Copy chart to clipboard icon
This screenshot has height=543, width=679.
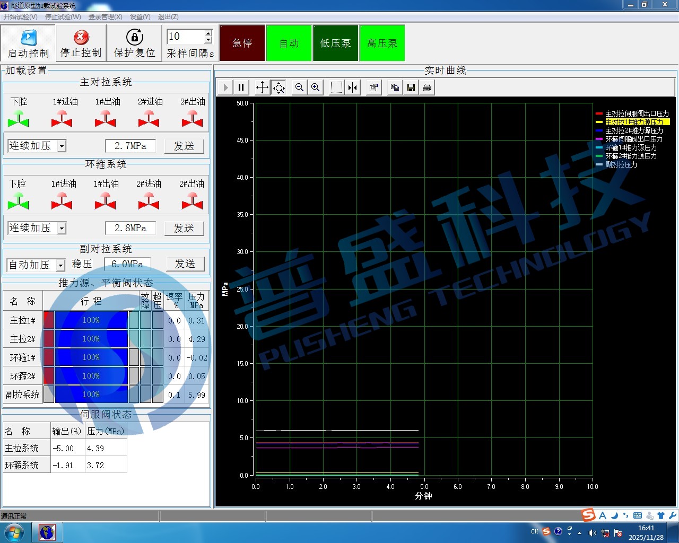[x=395, y=87]
